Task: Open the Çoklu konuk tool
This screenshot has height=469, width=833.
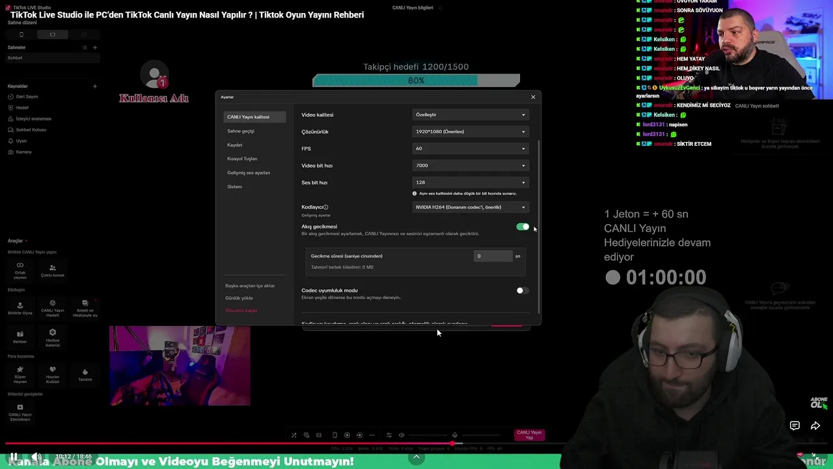Action: click(53, 270)
